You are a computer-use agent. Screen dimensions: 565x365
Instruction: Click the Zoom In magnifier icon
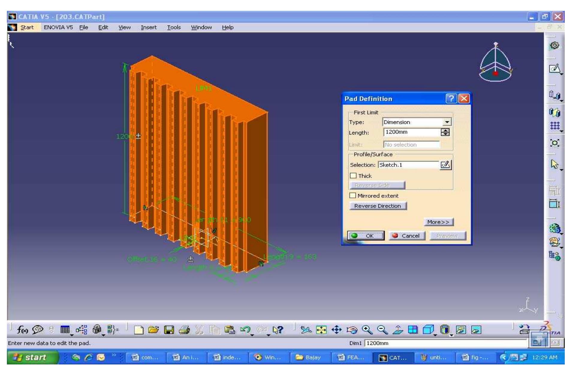click(368, 330)
